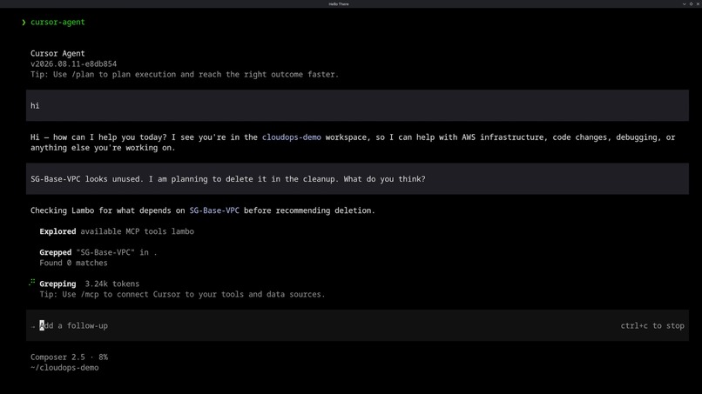Click 'Composer 2.5 · 8%' status text

pyautogui.click(x=69, y=357)
